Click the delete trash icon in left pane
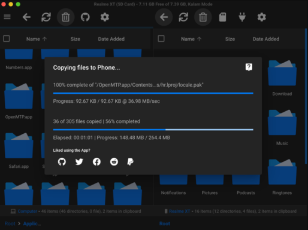 [x=66, y=17]
